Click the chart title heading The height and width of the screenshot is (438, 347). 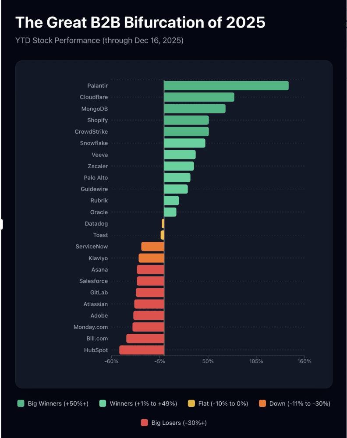coord(140,22)
